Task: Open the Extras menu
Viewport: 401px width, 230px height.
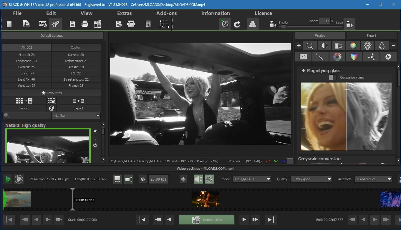Action: click(x=125, y=13)
